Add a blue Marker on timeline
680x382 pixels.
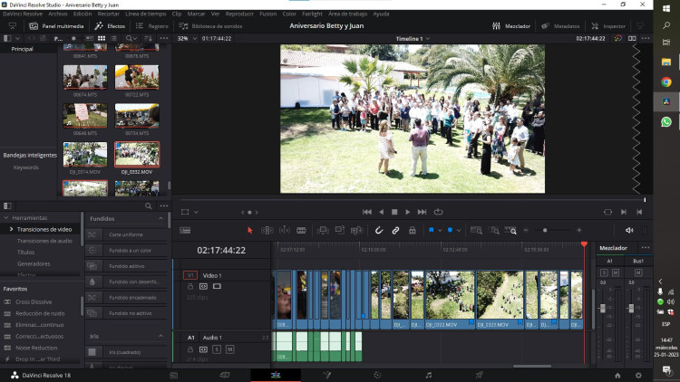[x=450, y=230]
